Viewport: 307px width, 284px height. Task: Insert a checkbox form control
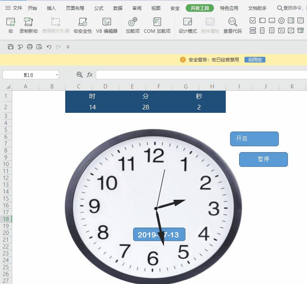tap(253, 20)
